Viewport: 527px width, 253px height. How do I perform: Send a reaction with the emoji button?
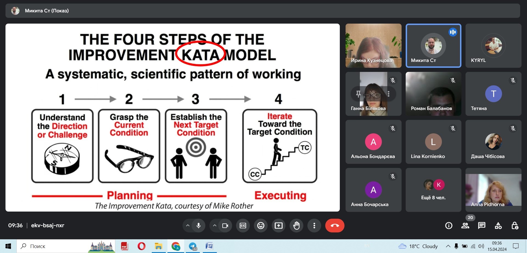260,226
